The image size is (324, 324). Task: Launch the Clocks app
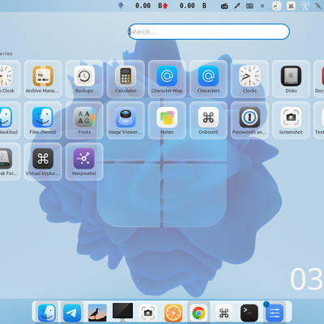(249, 79)
